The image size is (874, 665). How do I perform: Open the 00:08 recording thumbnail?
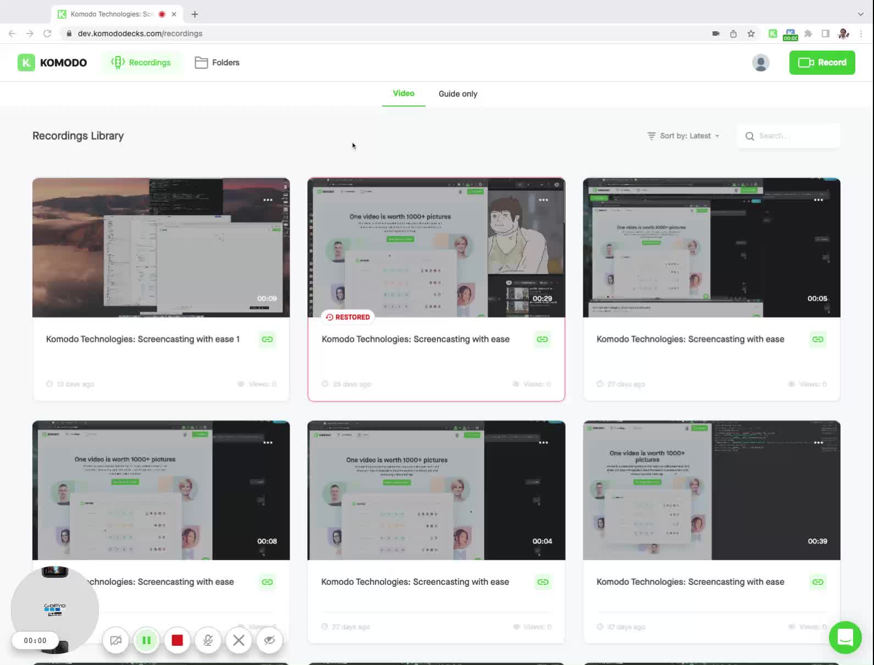[x=161, y=490]
